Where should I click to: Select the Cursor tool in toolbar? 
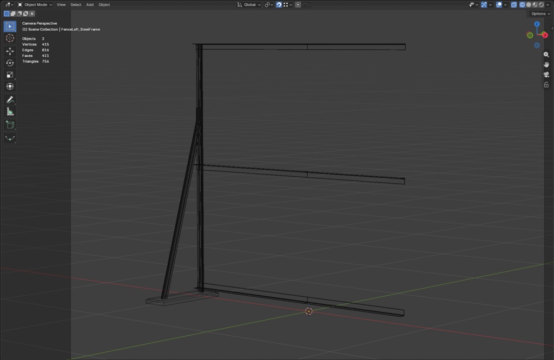(x=10, y=38)
